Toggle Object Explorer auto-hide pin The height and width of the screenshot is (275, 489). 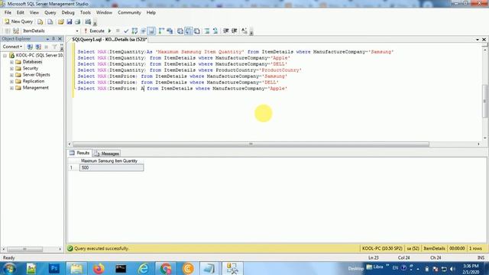tap(53, 39)
